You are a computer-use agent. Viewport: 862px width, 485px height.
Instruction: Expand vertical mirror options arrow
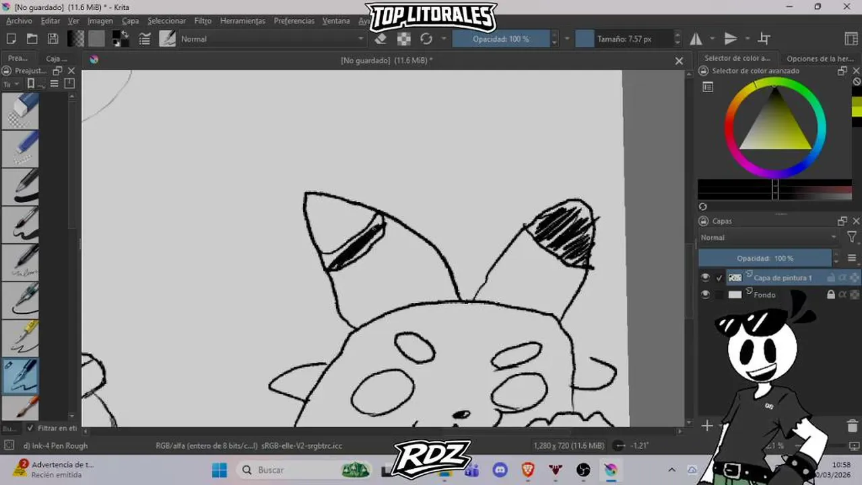[748, 39]
